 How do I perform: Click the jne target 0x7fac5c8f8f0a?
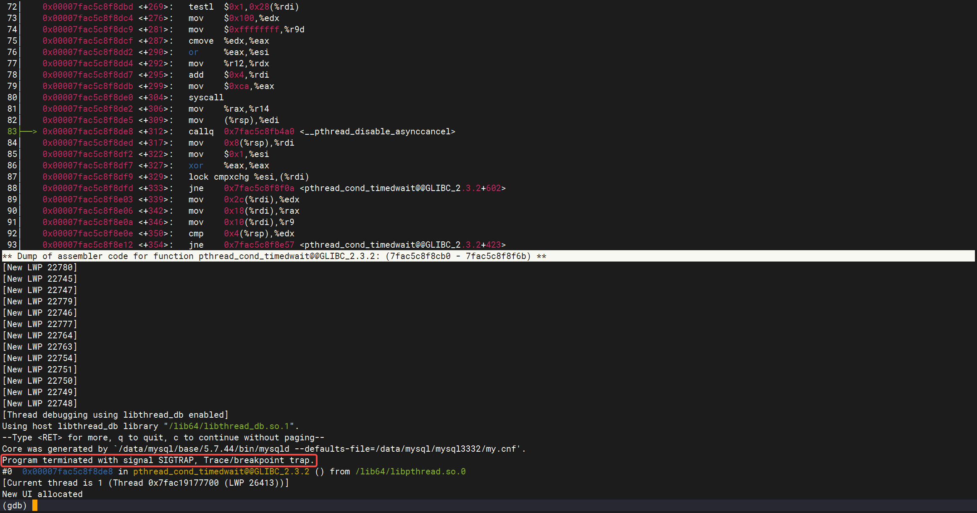(259, 188)
